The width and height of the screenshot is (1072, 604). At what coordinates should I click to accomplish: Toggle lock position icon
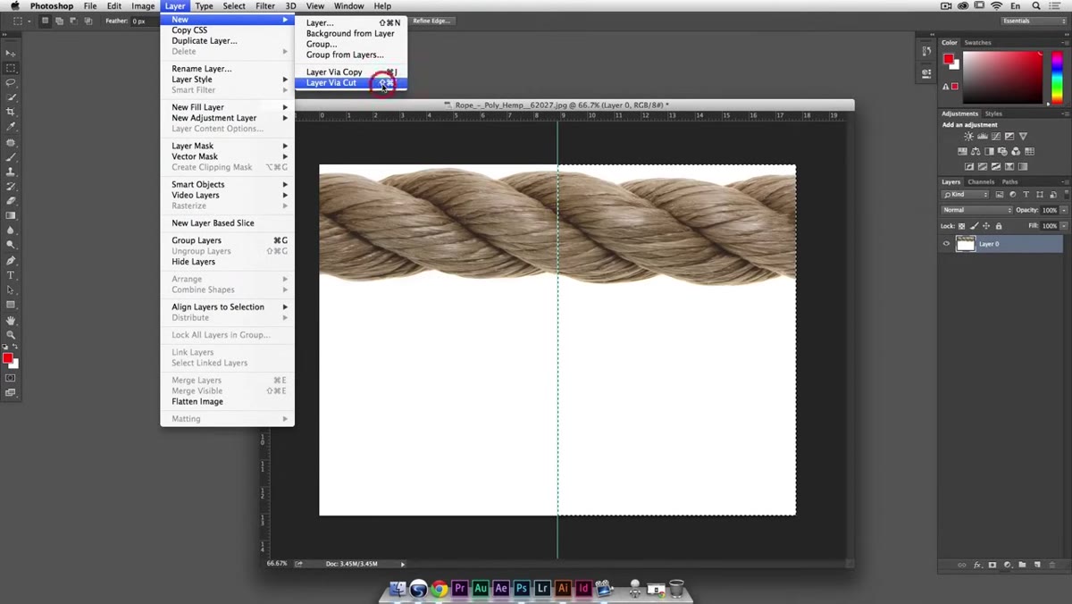[986, 226]
